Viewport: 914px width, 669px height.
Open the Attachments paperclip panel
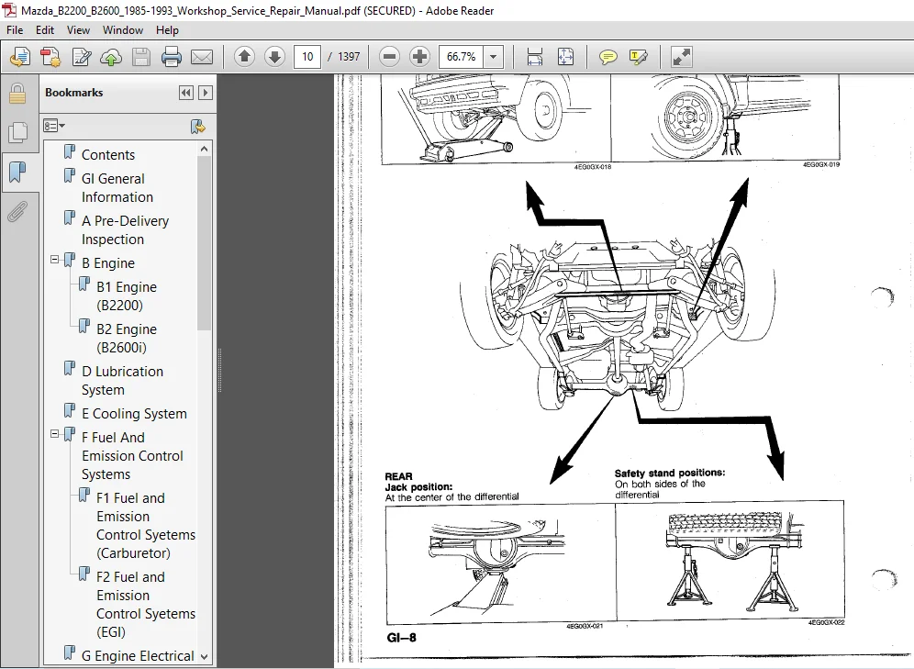(17, 212)
